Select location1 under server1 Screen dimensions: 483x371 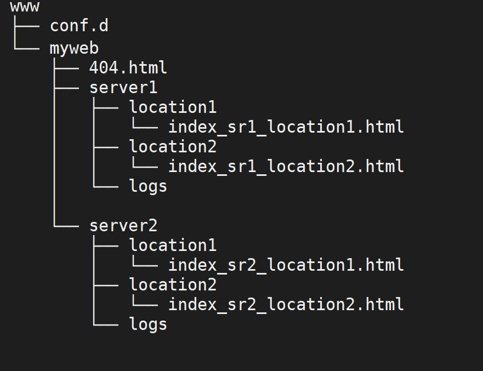(173, 107)
